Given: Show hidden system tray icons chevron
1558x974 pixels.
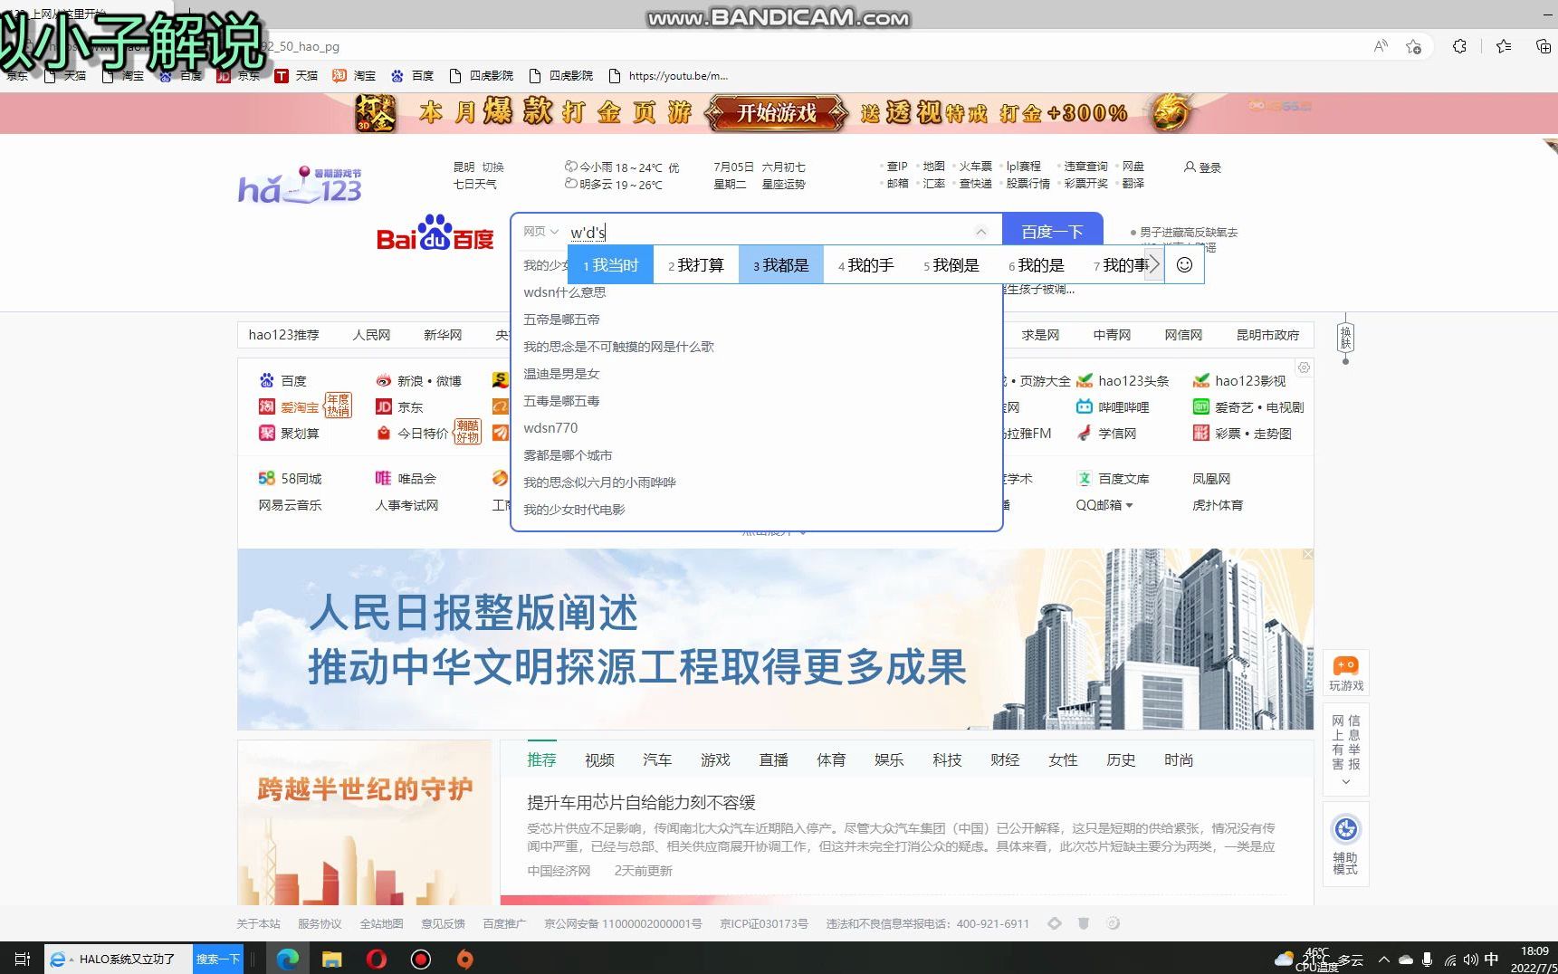Looking at the screenshot, I should 1383,960.
